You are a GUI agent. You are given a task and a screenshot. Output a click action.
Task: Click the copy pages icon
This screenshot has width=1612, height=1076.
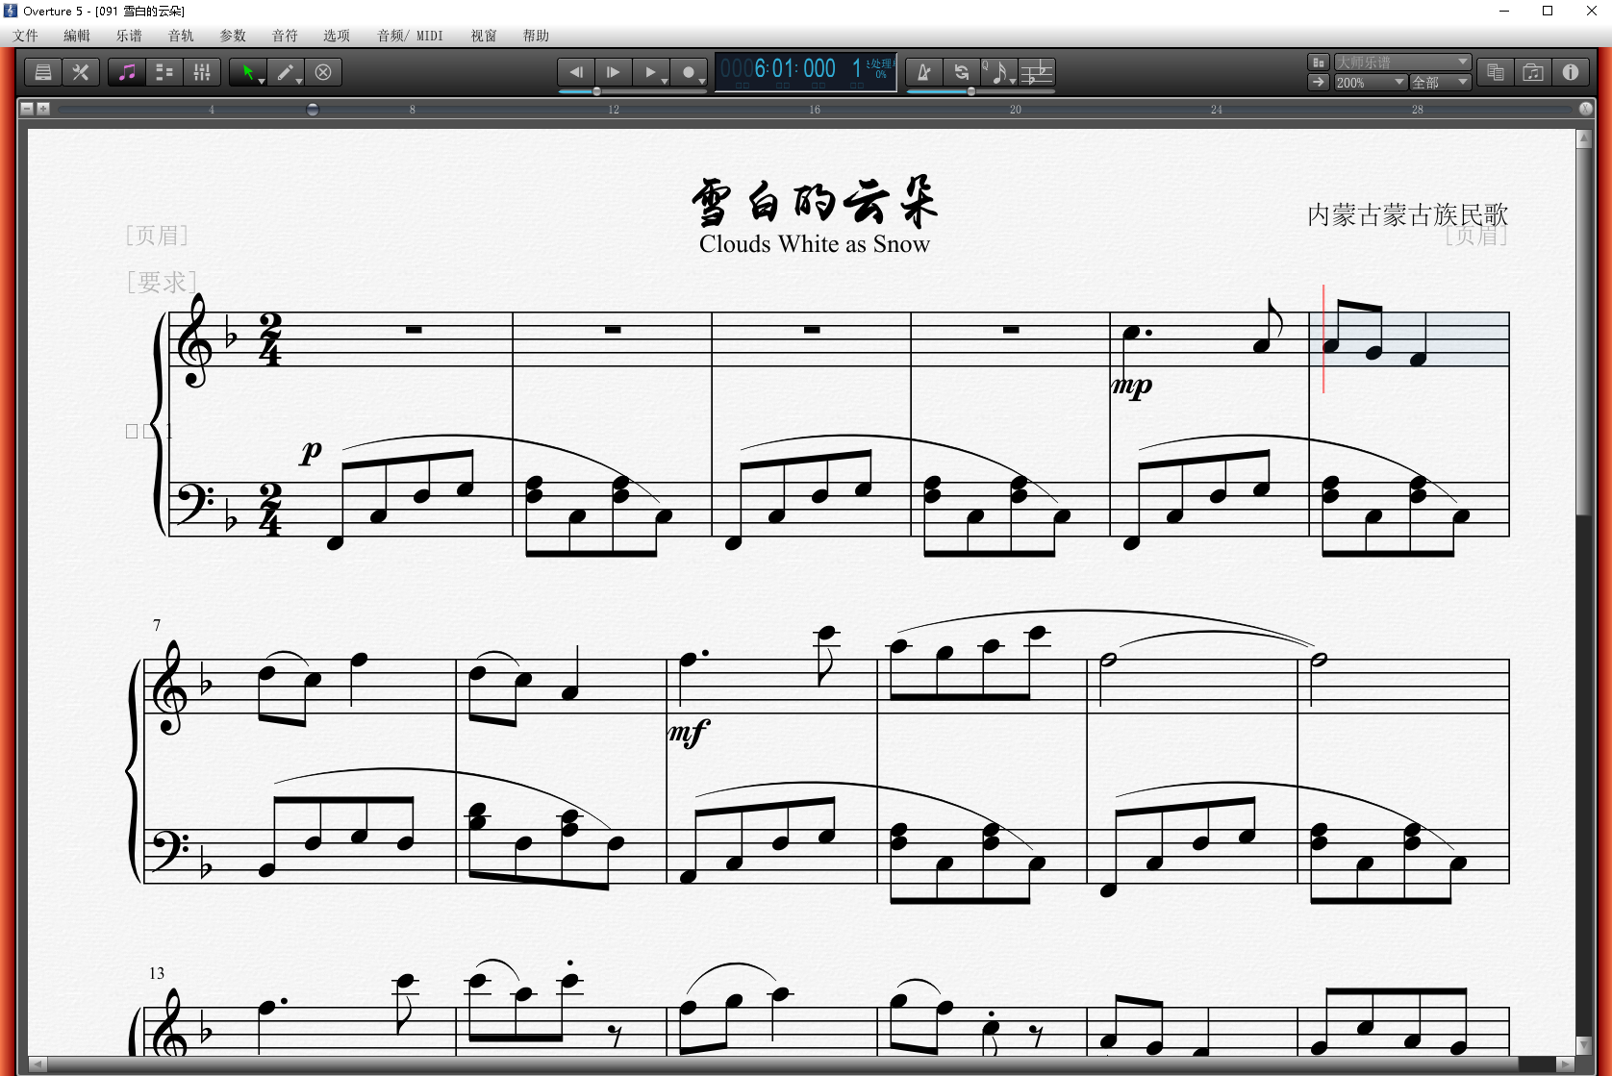click(1496, 72)
